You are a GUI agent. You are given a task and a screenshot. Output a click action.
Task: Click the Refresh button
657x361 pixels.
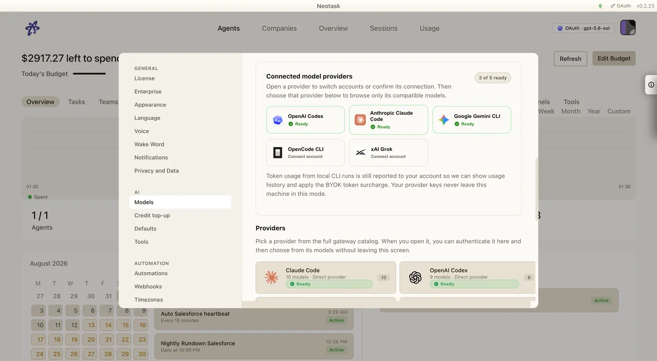pos(570,58)
